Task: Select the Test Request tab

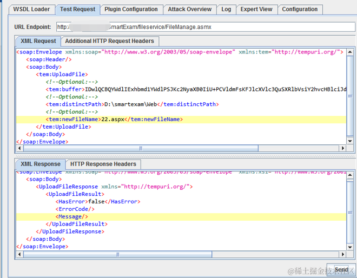Action: click(77, 9)
